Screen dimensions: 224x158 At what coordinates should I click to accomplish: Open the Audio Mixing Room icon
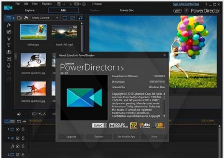coord(9,59)
